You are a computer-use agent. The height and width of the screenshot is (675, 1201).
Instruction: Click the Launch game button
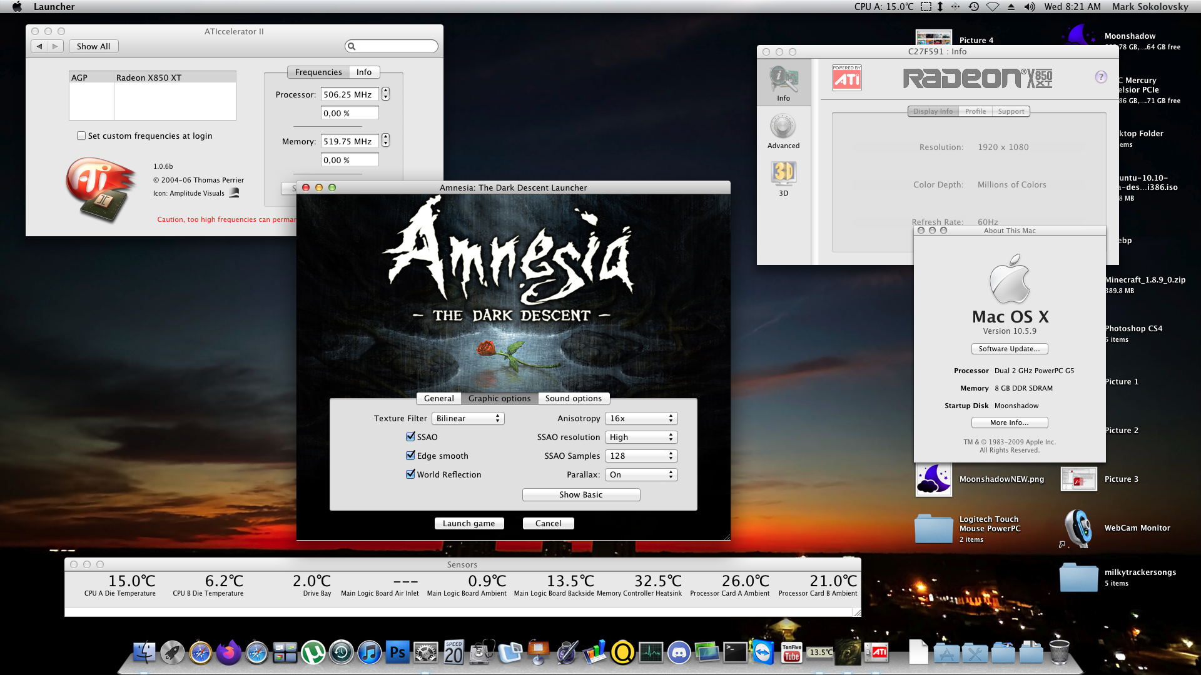click(x=469, y=523)
